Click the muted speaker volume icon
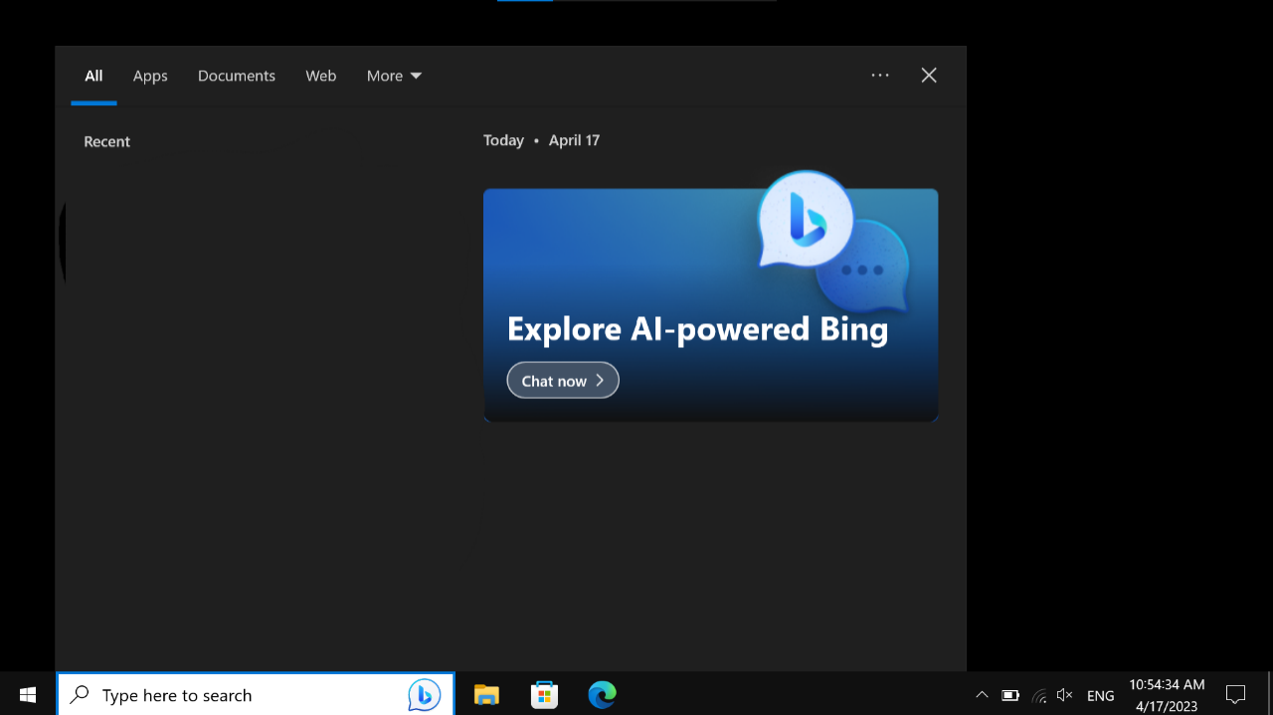 pos(1065,695)
